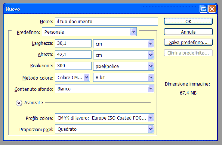
Task: Click the Elimina predefinito... button
Action: (188, 53)
